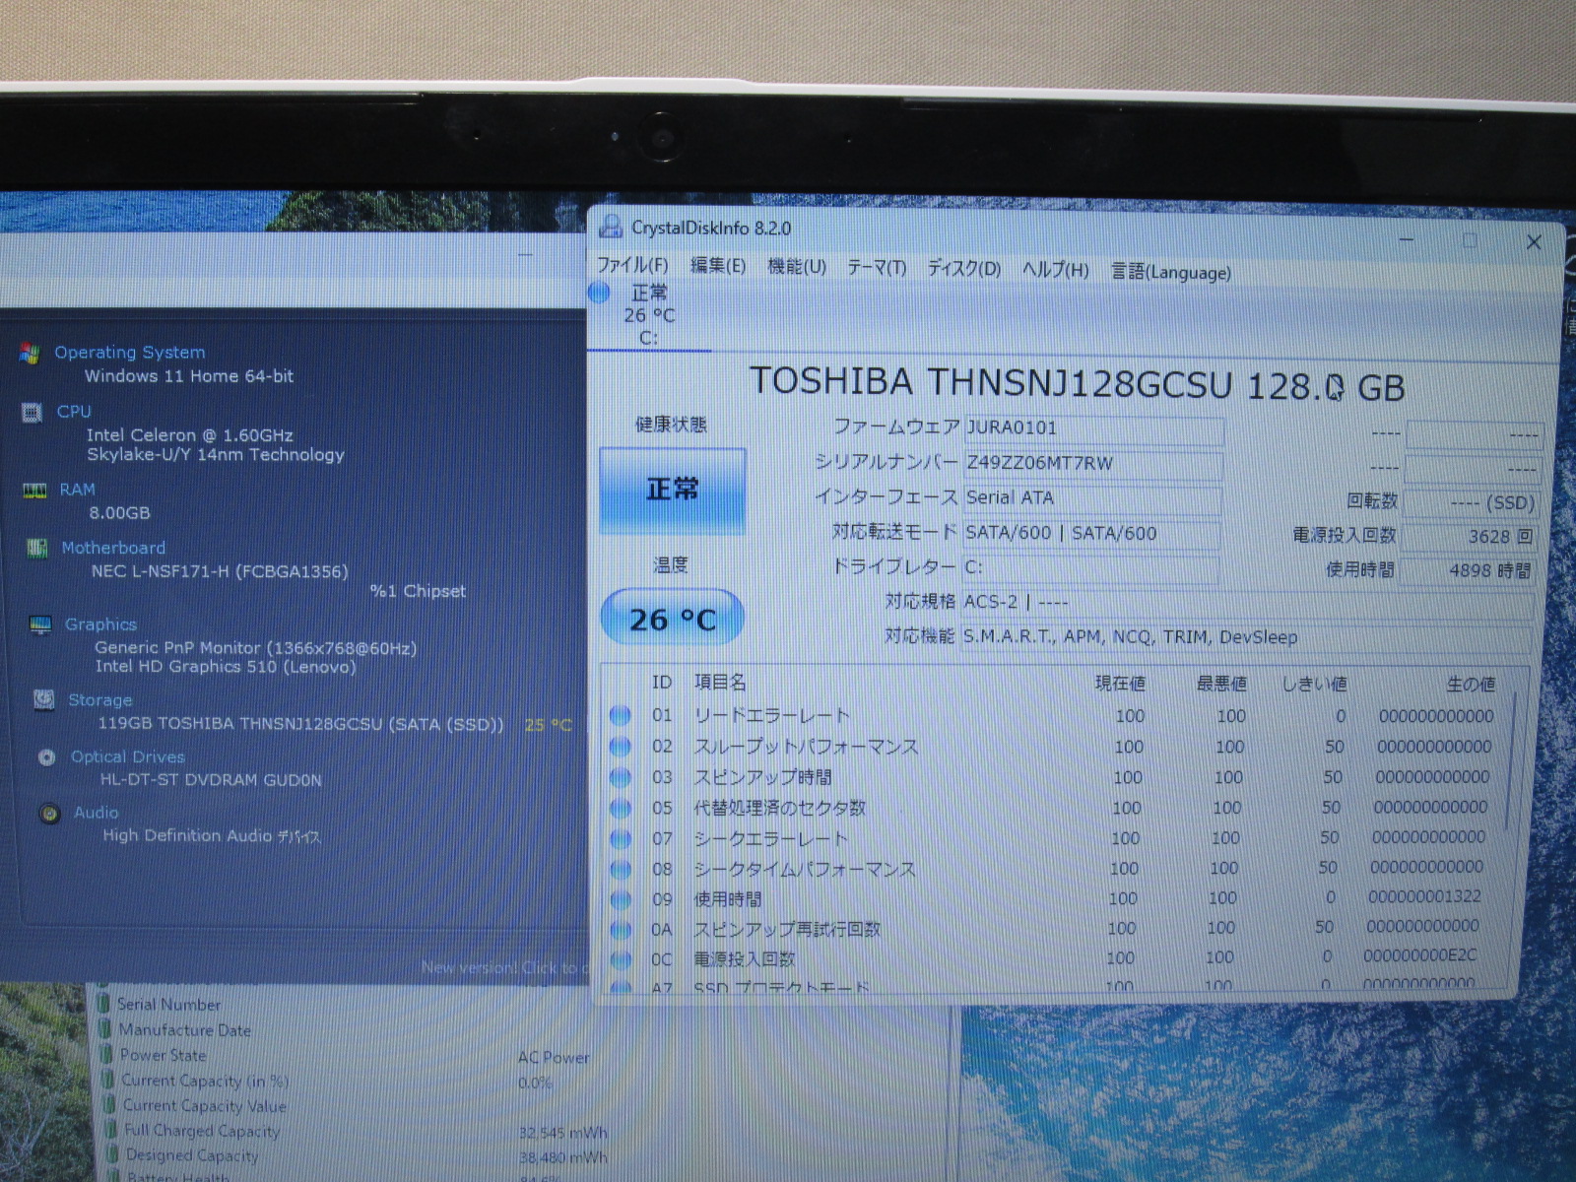
Task: Click the 26 °C temperature button
Action: (x=672, y=619)
